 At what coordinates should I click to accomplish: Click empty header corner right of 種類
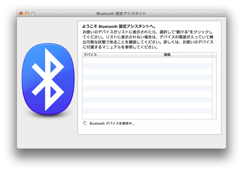click(x=214, y=55)
